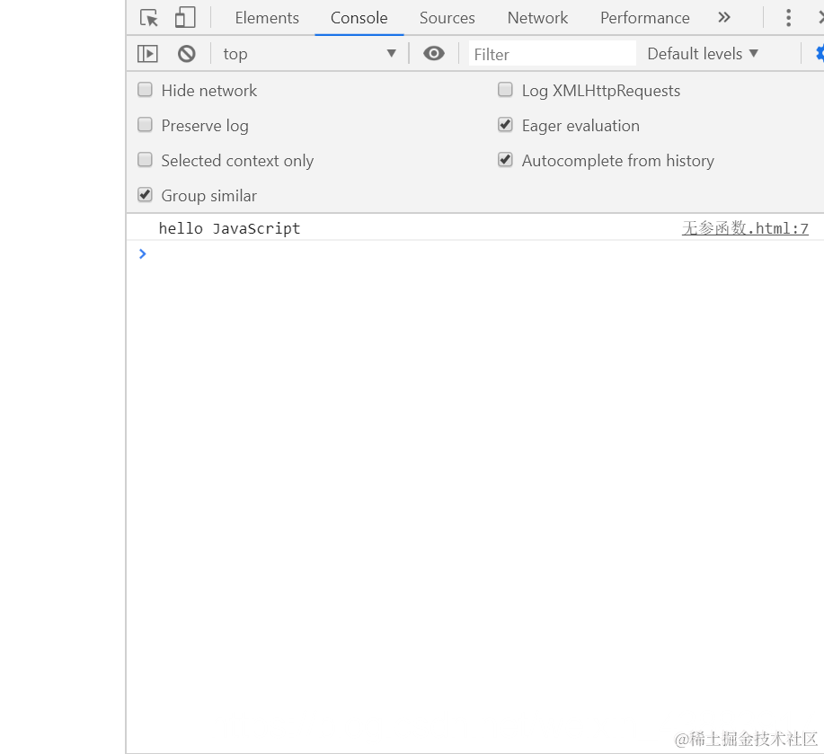Open the DevTools three-dot customize menu
The height and width of the screenshot is (754, 824).
pos(788,18)
